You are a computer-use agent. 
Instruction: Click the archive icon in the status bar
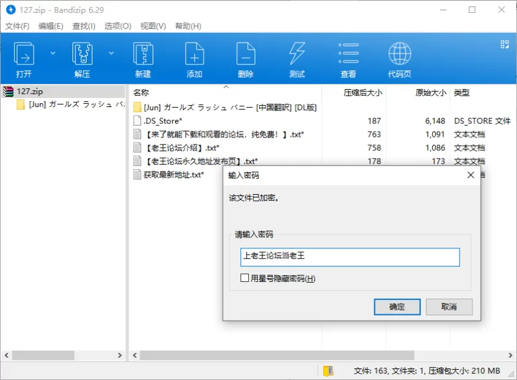tap(328, 371)
